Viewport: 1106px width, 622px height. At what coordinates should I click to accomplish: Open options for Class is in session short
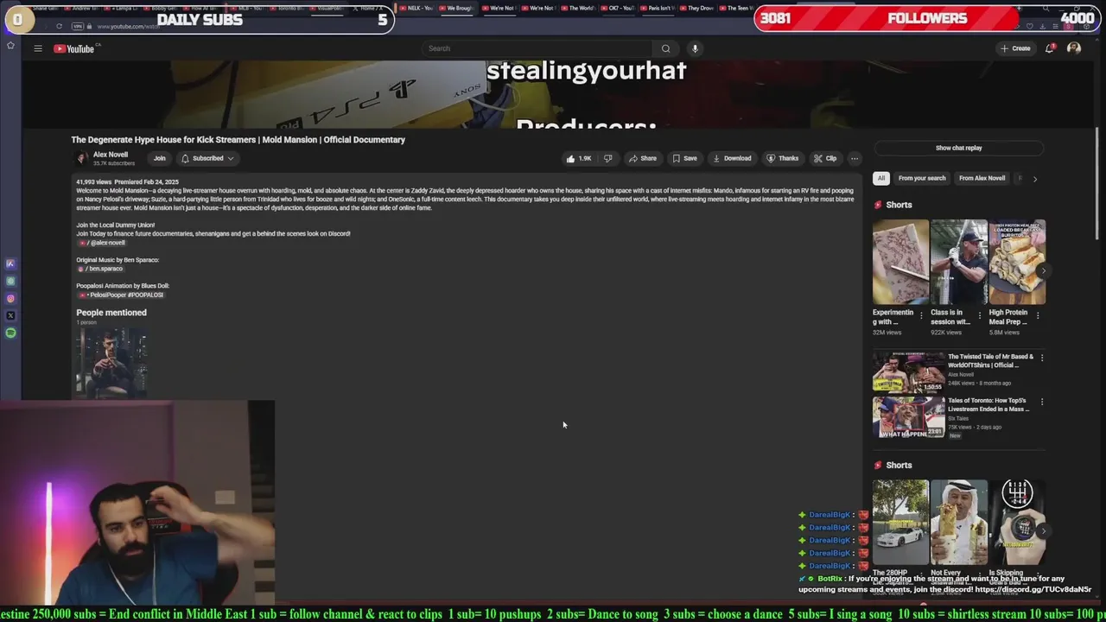click(x=979, y=315)
